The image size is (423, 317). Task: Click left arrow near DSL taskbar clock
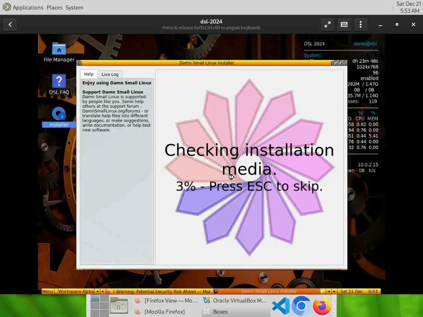pyautogui.click(x=328, y=291)
